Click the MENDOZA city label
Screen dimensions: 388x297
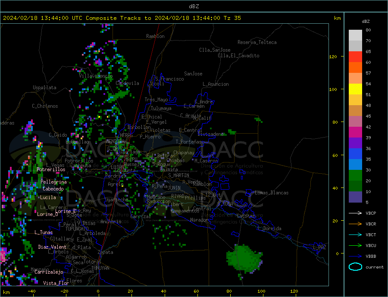tap(115, 141)
